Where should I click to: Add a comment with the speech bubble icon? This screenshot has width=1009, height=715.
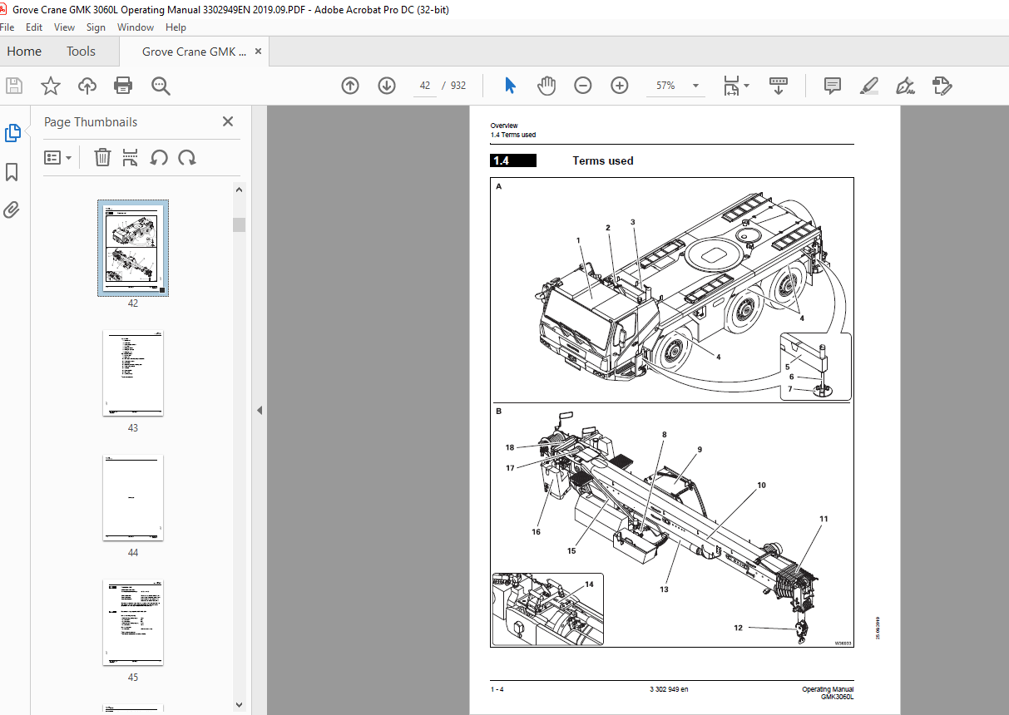tap(832, 86)
